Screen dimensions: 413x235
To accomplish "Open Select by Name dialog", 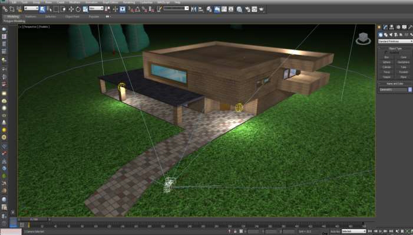I will tap(49, 9).
